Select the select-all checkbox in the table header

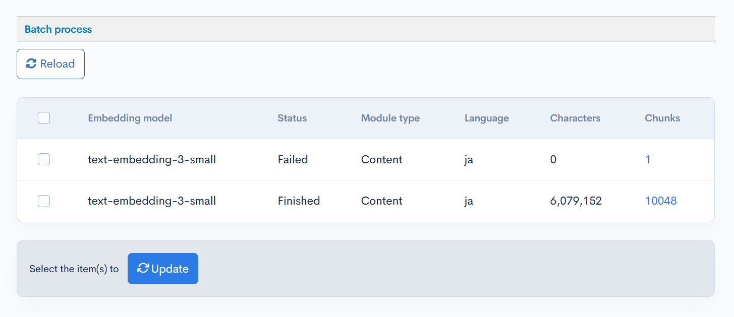pos(44,117)
